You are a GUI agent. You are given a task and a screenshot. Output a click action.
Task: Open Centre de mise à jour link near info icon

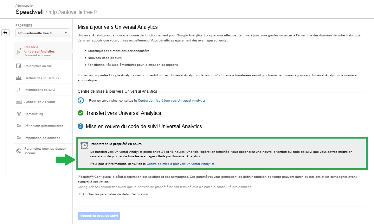tap(171, 101)
